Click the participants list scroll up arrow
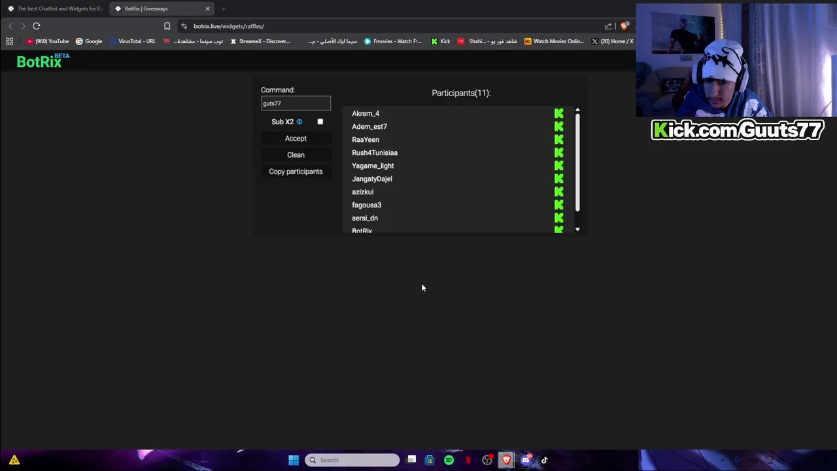The width and height of the screenshot is (837, 471). [x=577, y=110]
